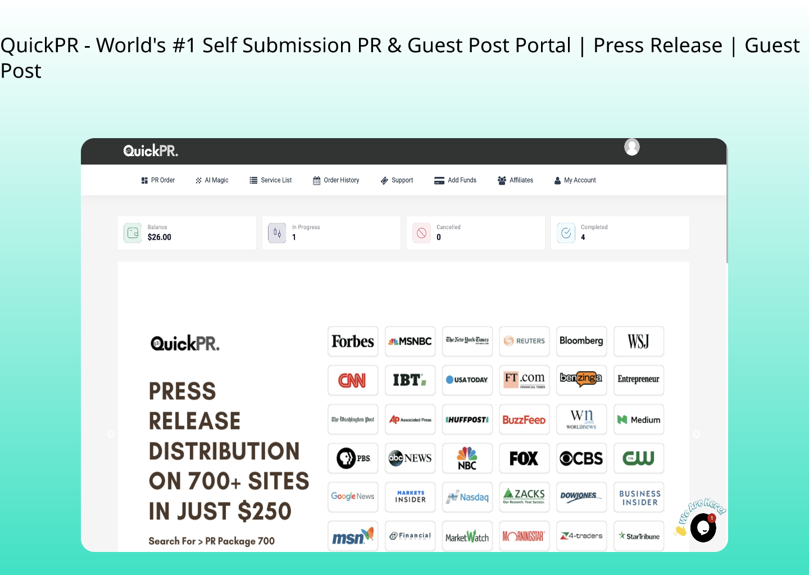Open the live chat bubble icon
This screenshot has width=809, height=575.
pyautogui.click(x=703, y=528)
